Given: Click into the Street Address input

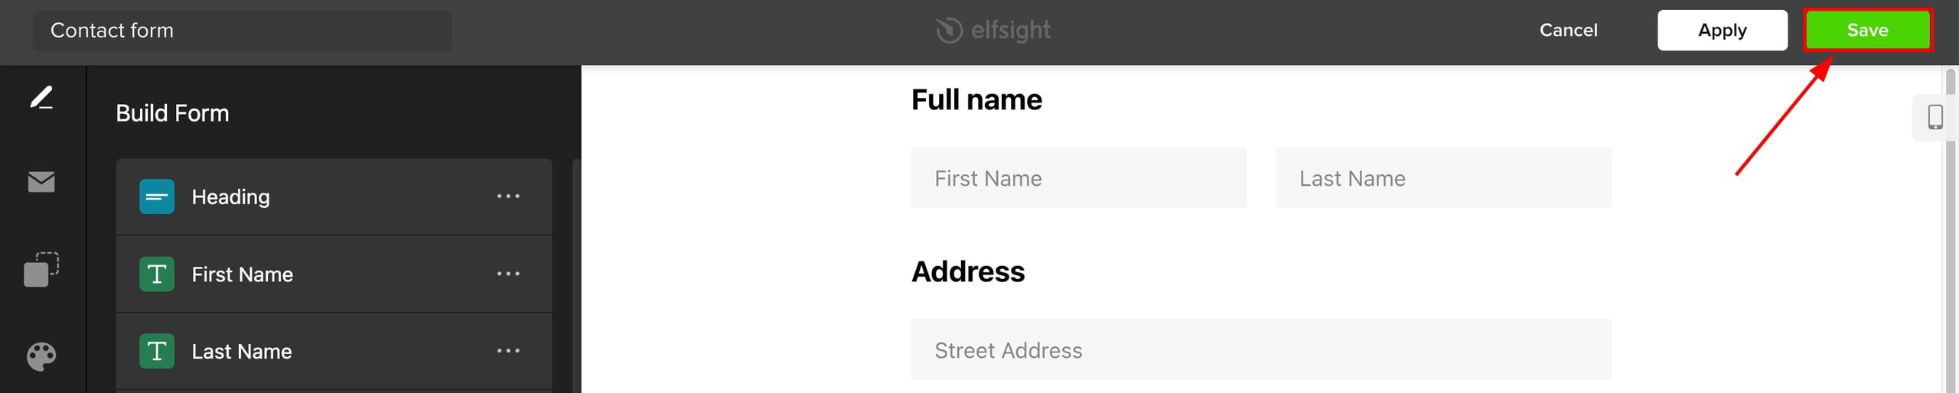Looking at the screenshot, I should 1260,350.
